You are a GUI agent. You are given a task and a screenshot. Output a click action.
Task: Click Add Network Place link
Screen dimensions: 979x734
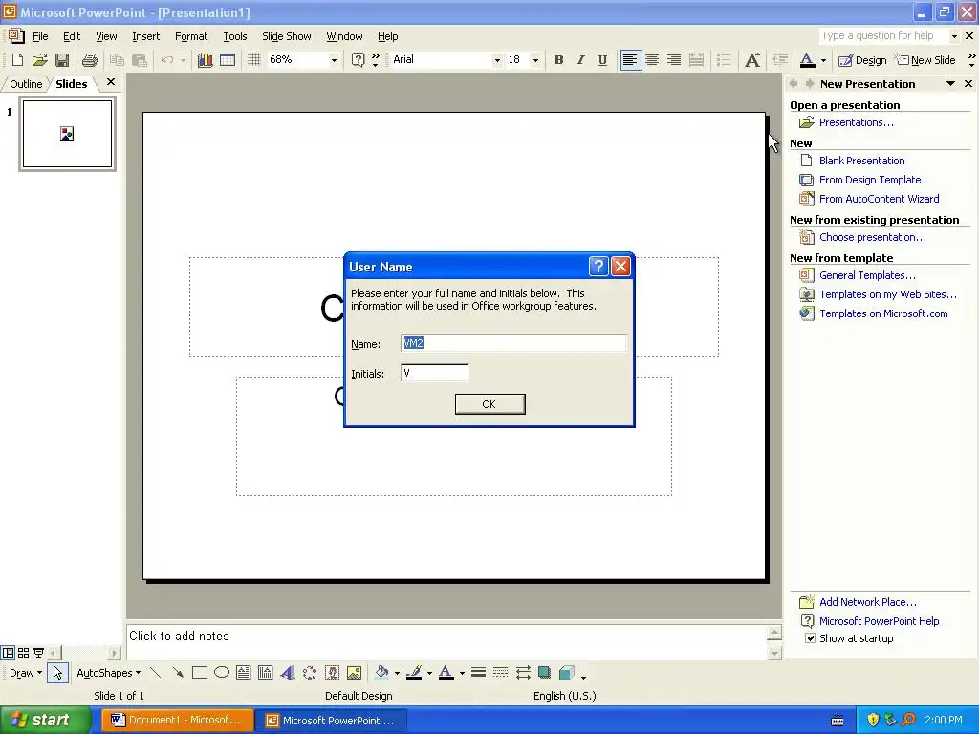pyautogui.click(x=868, y=602)
